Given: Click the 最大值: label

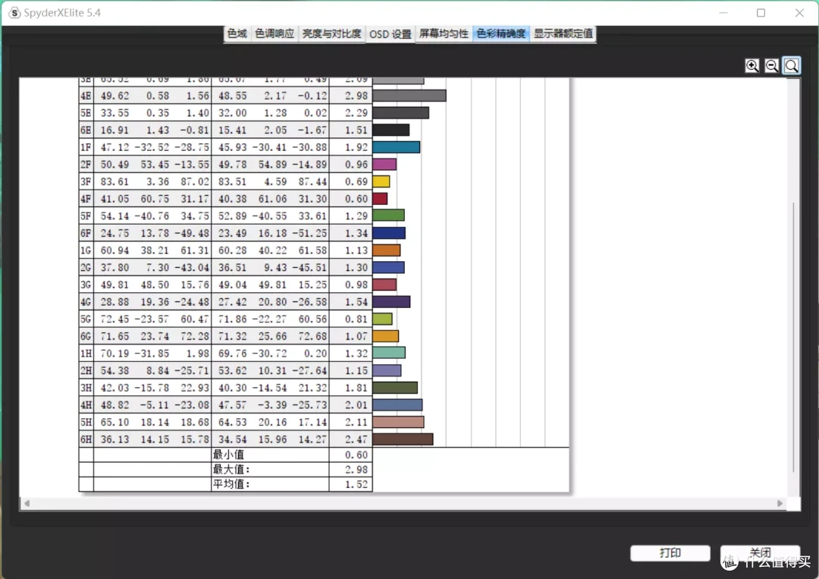Looking at the screenshot, I should click(231, 469).
